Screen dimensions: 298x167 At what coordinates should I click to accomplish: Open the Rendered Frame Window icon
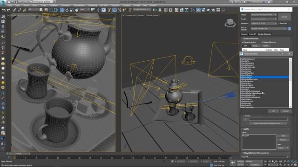pyautogui.click(x=203, y=10)
